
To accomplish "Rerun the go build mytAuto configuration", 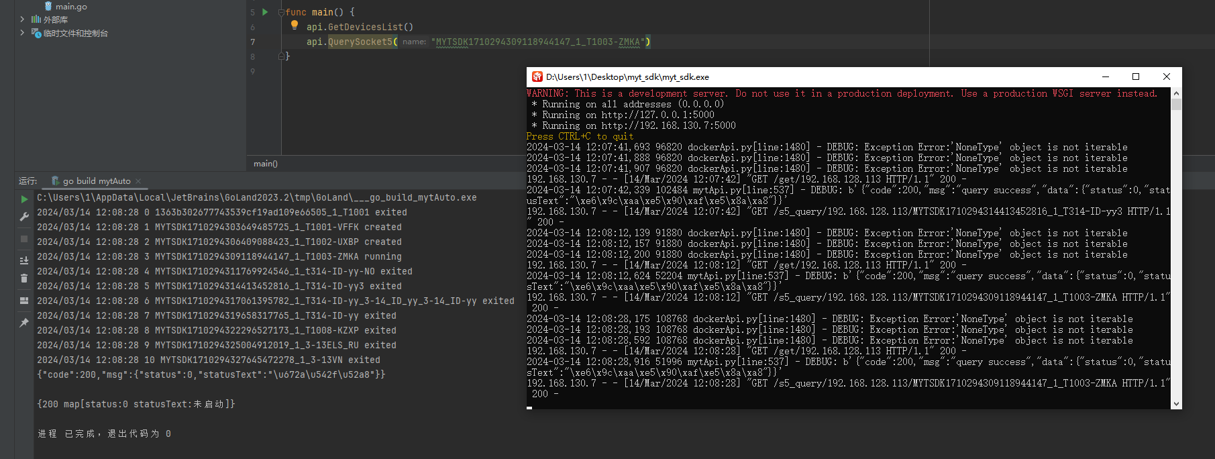I will coord(24,199).
